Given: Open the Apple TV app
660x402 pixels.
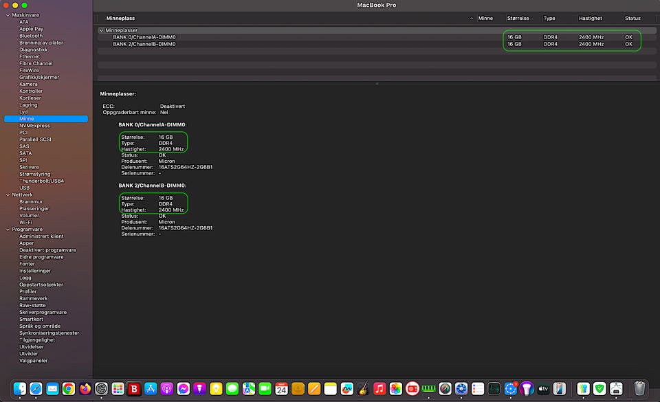Looking at the screenshot, I should 544,389.
